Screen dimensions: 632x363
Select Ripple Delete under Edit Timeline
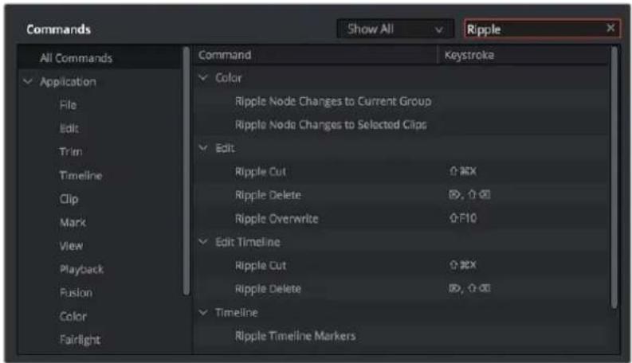268,289
